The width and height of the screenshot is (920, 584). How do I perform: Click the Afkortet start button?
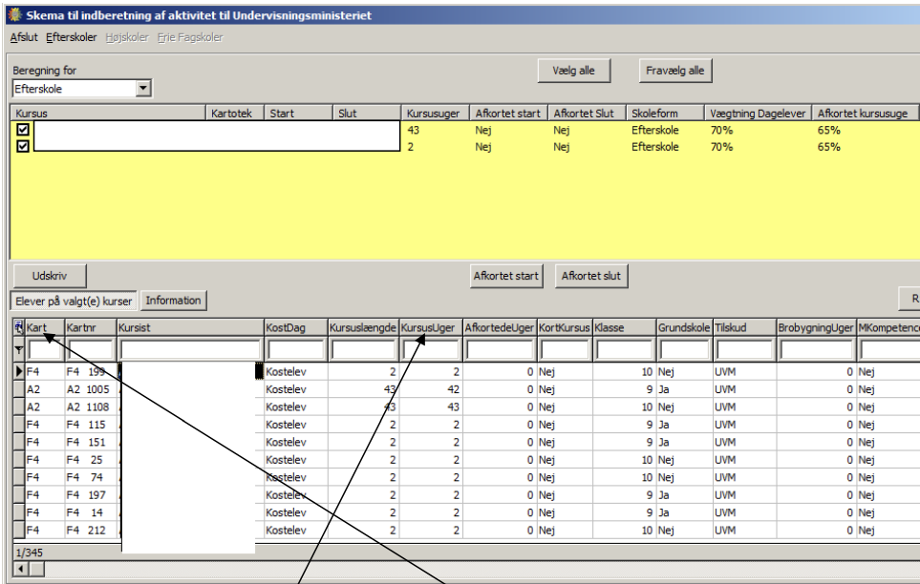coord(505,276)
